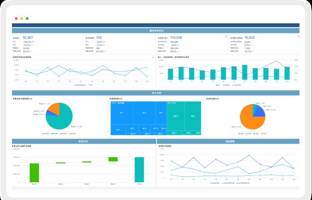Click the green up arrow next to 141.7%
Image resolution: width=312 pixels, height=200 pixels.
[251, 51]
